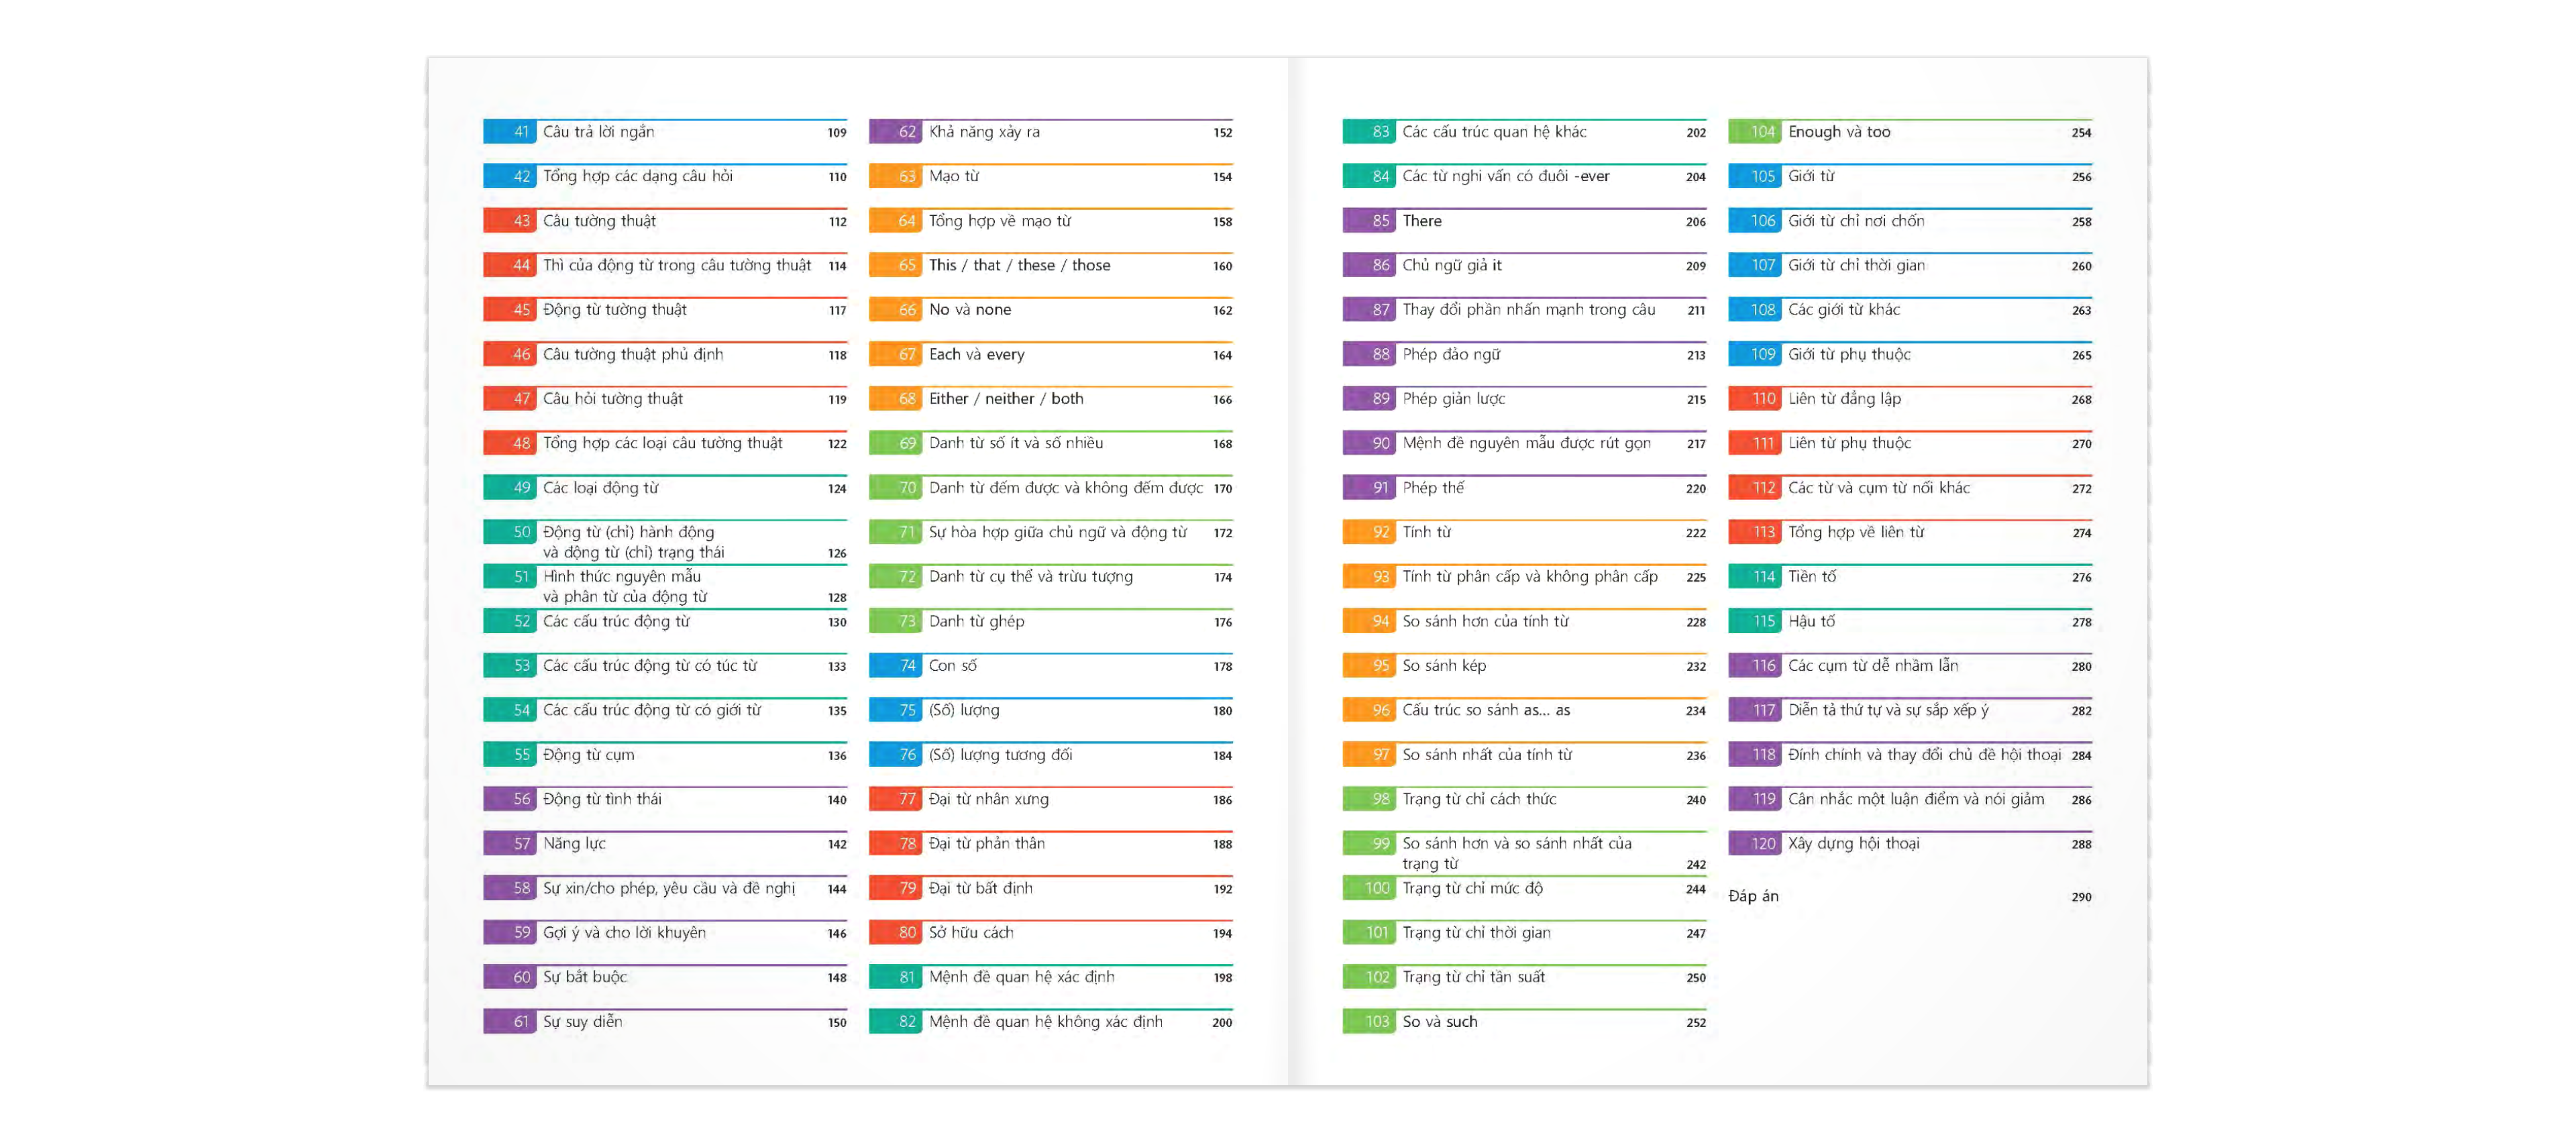This screenshot has height=1143, width=2576.
Task: Select chapter 77 Đại từ nhân xưng
Action: pos(990,799)
